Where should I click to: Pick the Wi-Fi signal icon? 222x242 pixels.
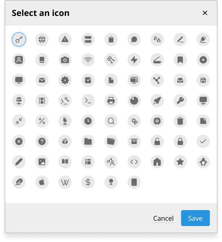(x=88, y=60)
